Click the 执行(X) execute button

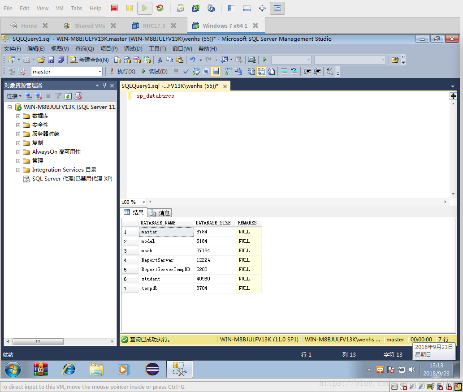tap(122, 71)
